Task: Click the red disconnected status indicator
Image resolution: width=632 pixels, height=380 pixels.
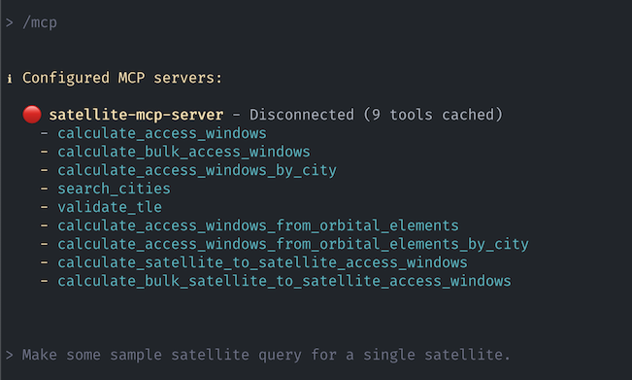Action: click(x=32, y=115)
